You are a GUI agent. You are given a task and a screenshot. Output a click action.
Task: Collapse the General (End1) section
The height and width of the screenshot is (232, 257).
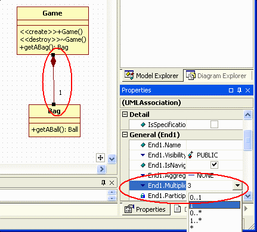pos(125,135)
